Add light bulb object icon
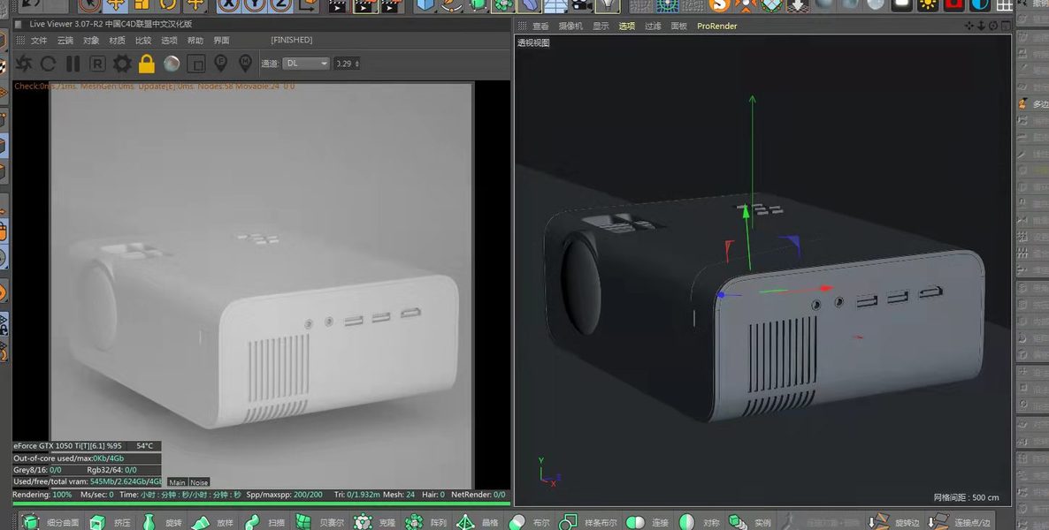 (x=607, y=5)
